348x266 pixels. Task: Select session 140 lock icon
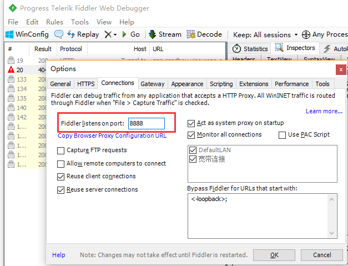point(11,108)
